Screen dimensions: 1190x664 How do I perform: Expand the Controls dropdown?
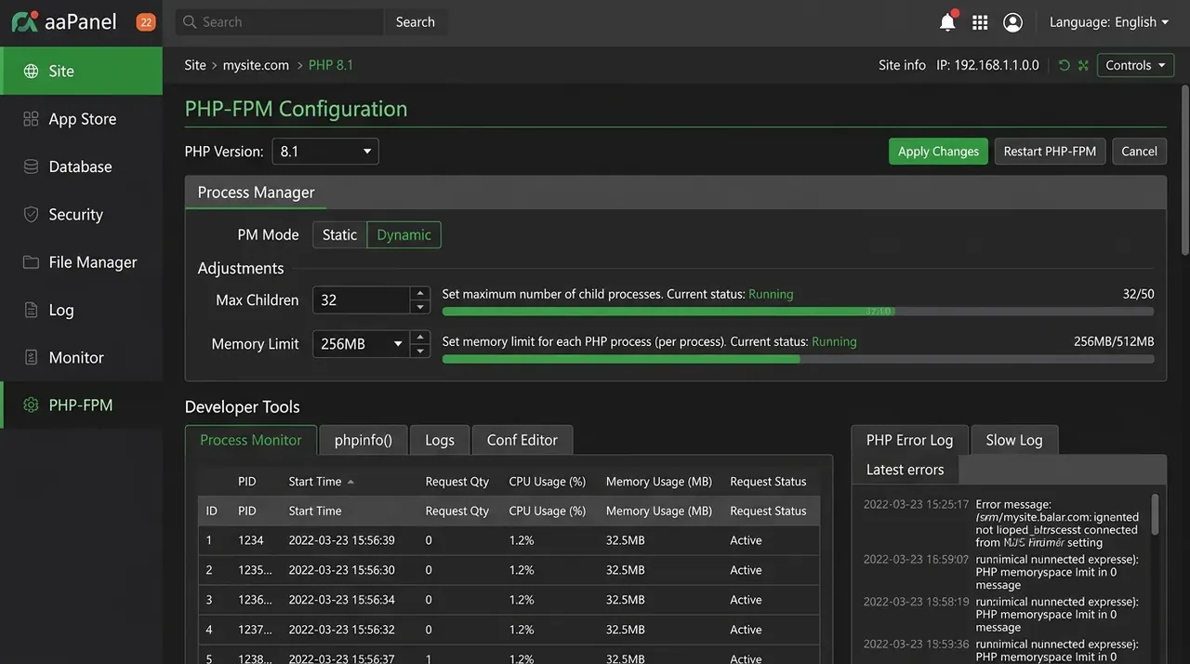pos(1135,65)
